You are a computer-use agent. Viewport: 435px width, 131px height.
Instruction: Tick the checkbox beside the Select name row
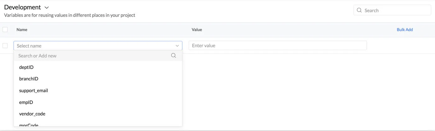[5, 46]
